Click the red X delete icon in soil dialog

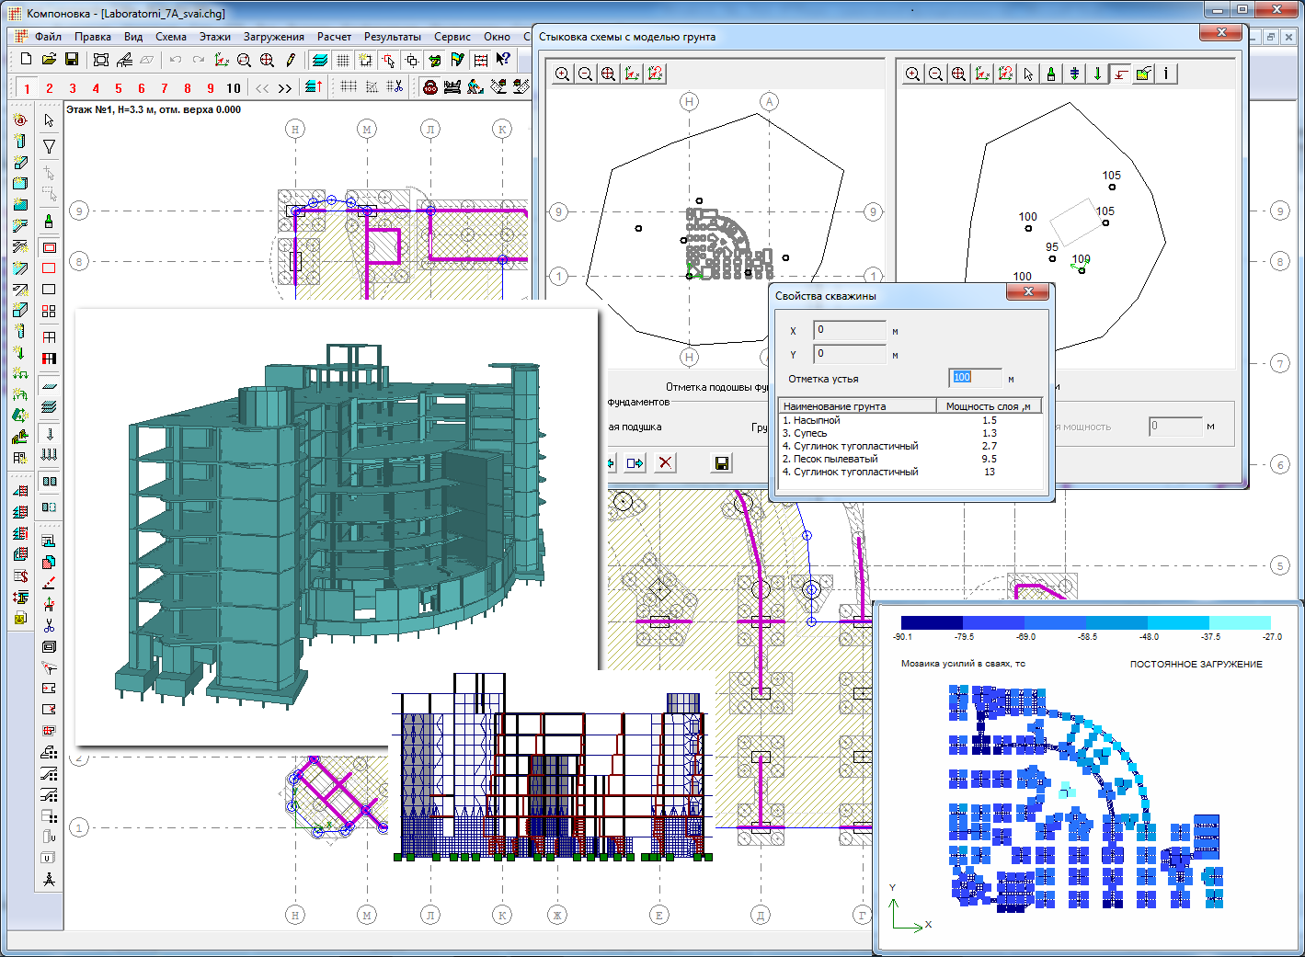click(x=665, y=462)
